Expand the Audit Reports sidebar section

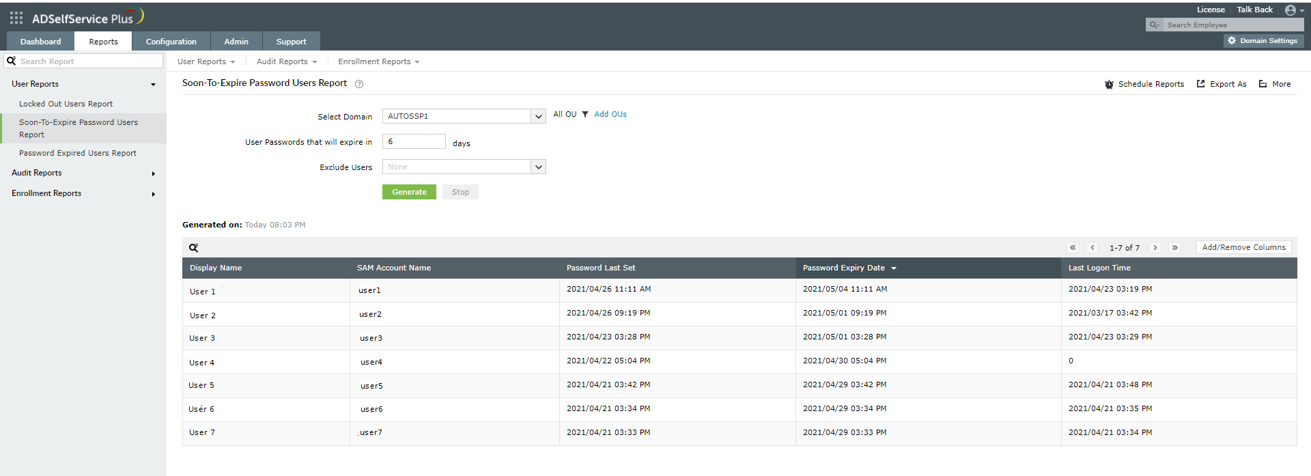[83, 173]
